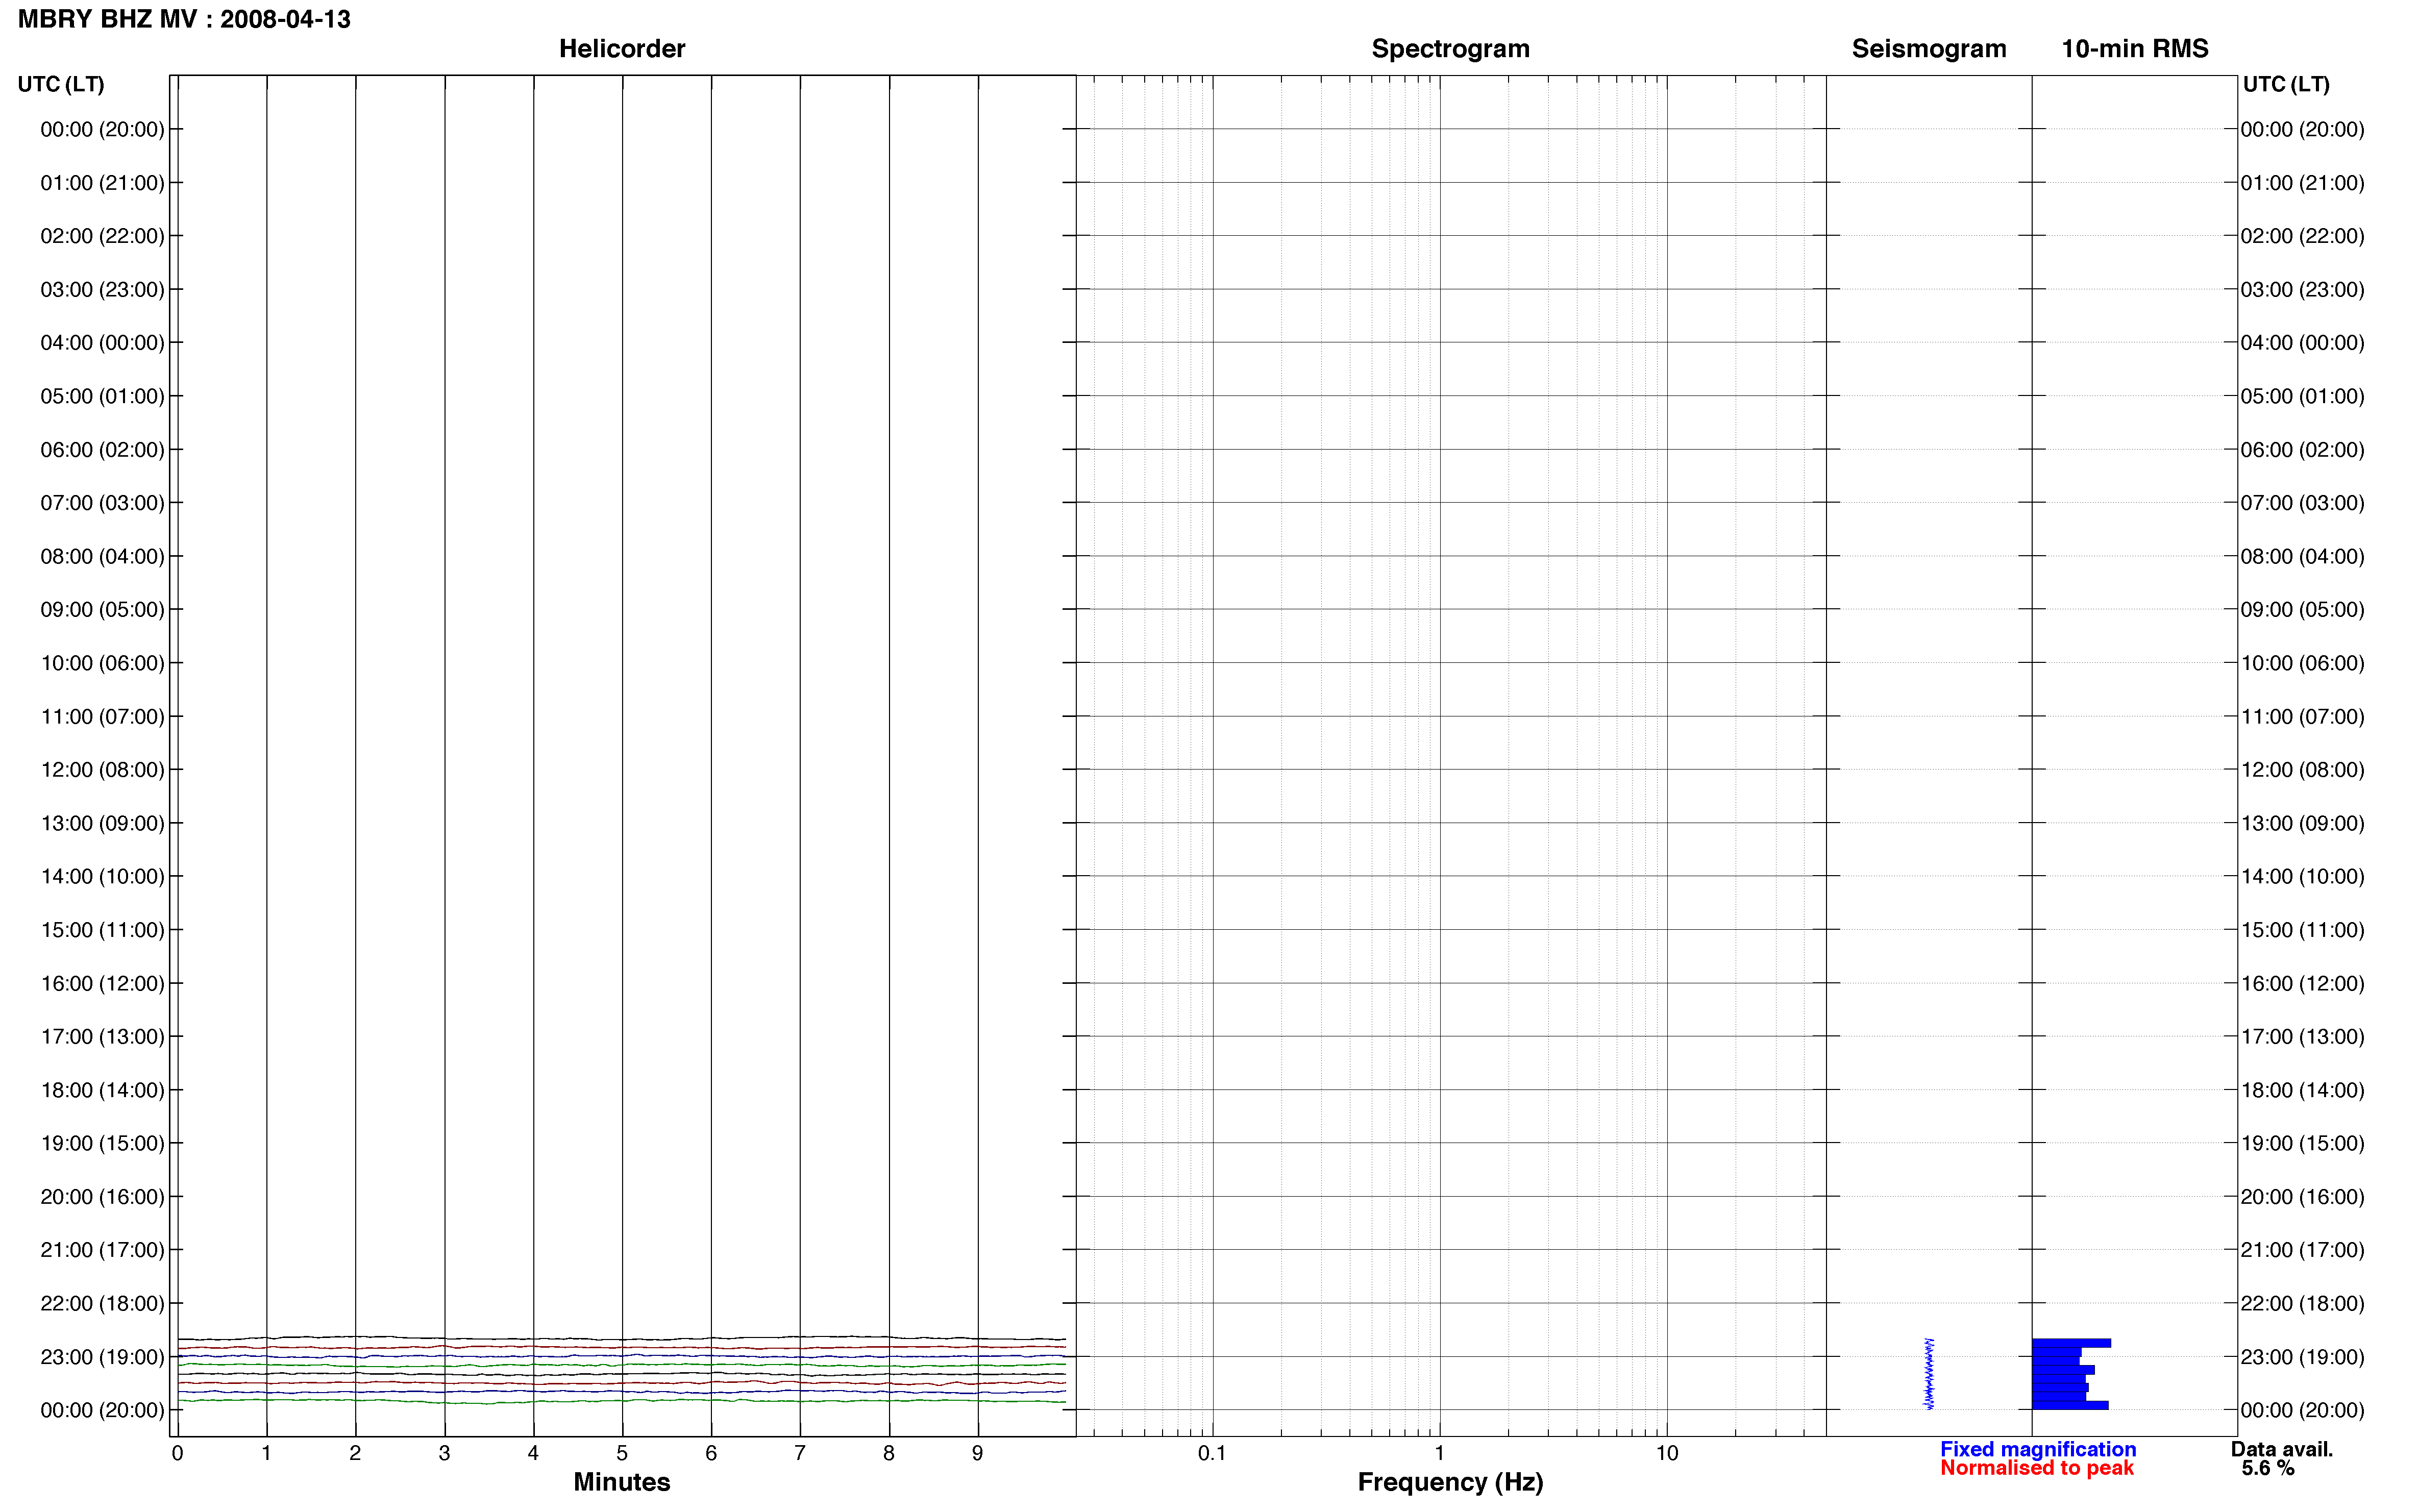Image resolution: width=2419 pixels, height=1512 pixels.
Task: Click '02:00 (22:00)' on the RMS panel time axis
Action: (2302, 236)
